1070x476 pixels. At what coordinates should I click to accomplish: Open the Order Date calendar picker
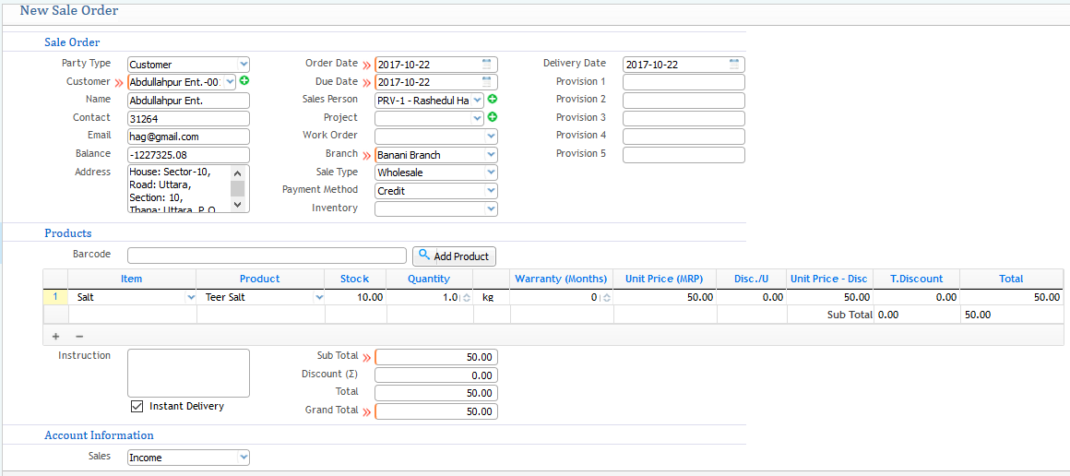(486, 65)
